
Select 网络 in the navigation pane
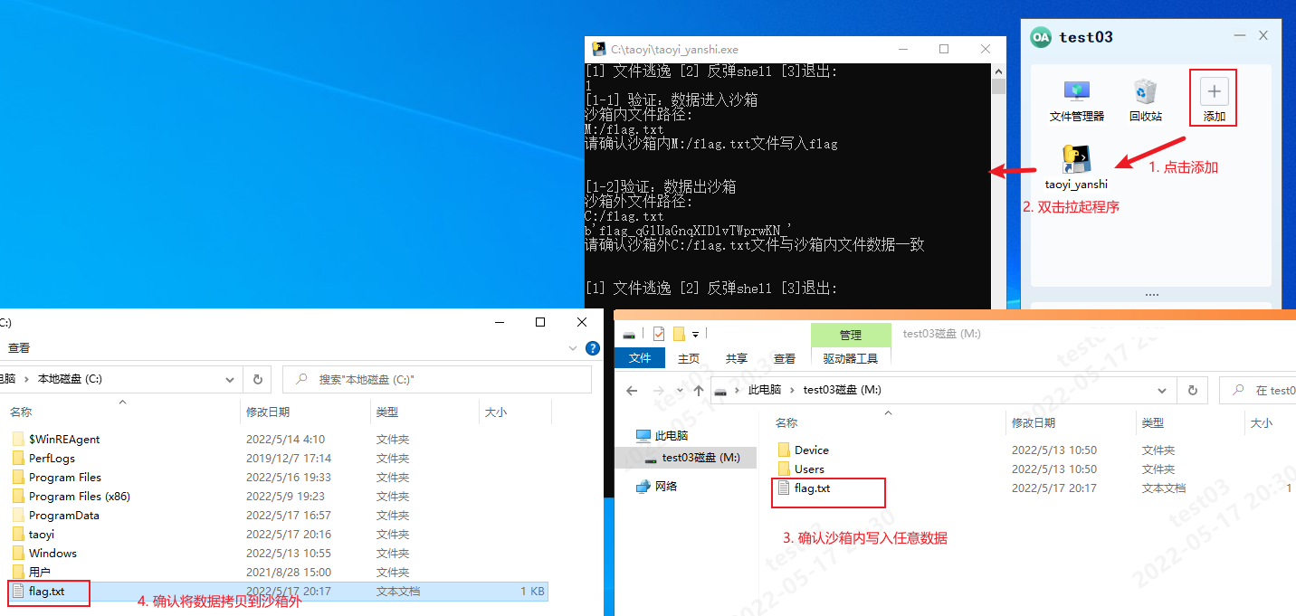(656, 486)
